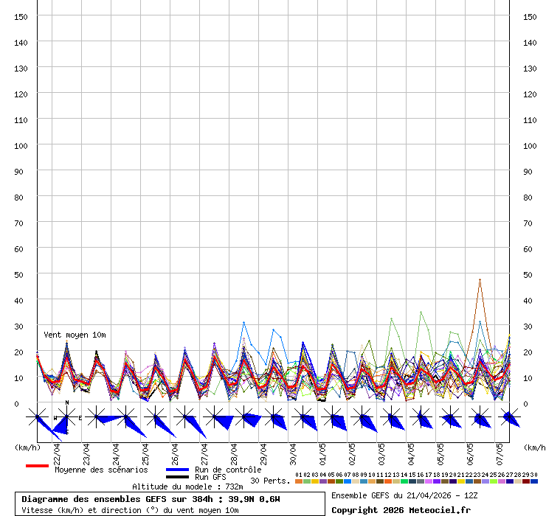Click the last wind rose at far right
This screenshot has width=546, height=516.
(510, 418)
